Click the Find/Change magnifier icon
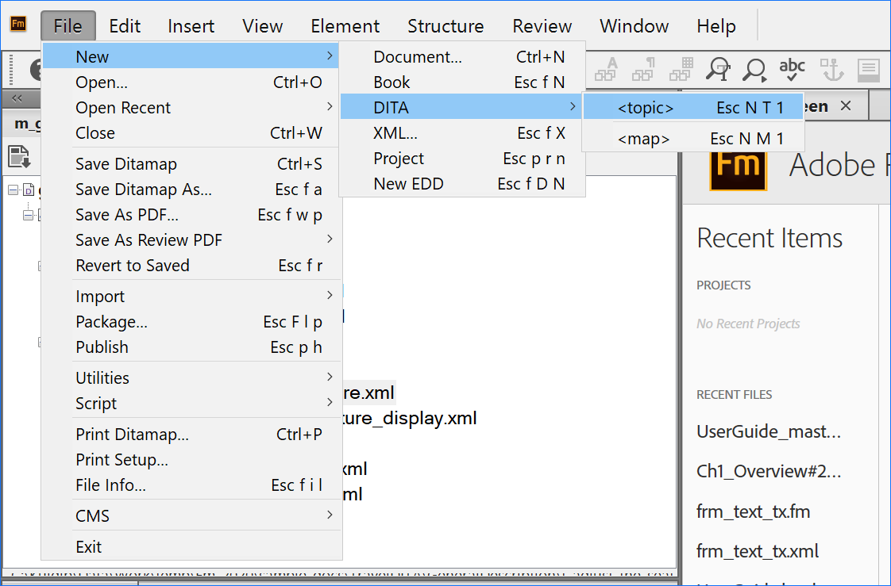This screenshot has width=891, height=586. click(718, 70)
